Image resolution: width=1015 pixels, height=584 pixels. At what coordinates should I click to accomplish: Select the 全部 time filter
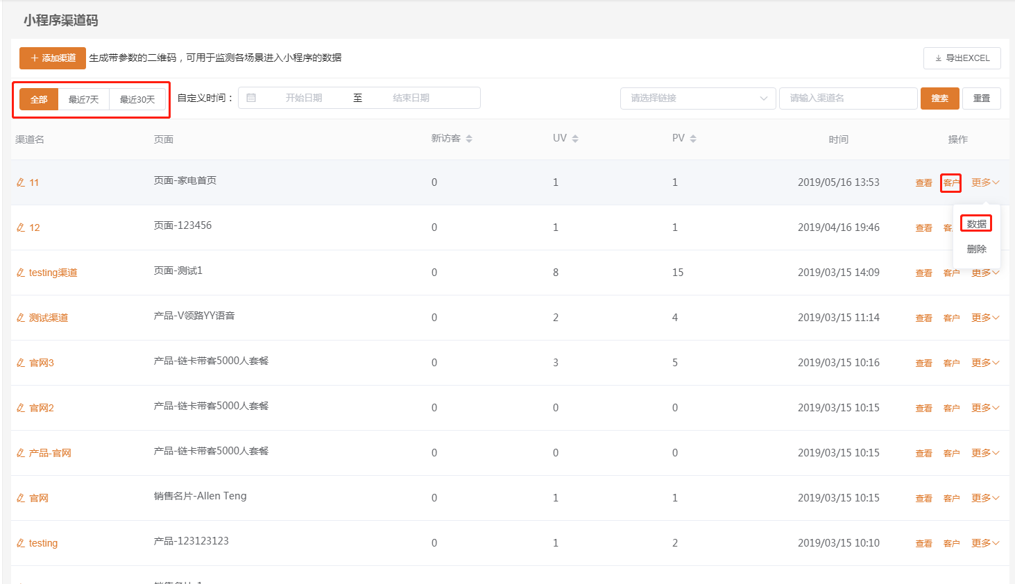(x=39, y=99)
